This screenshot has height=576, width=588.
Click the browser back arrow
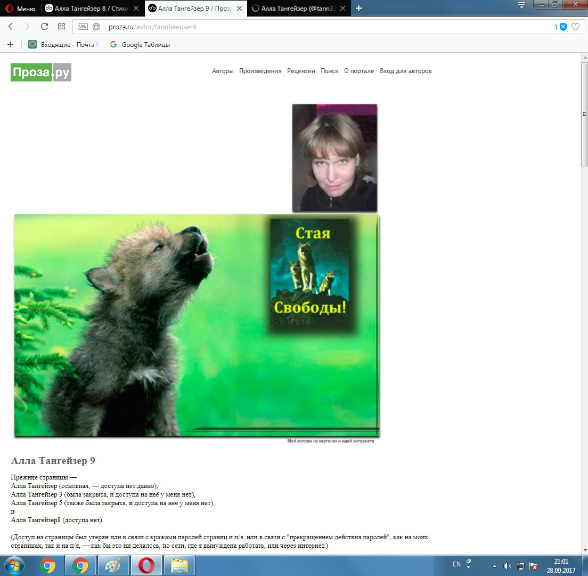click(x=11, y=27)
